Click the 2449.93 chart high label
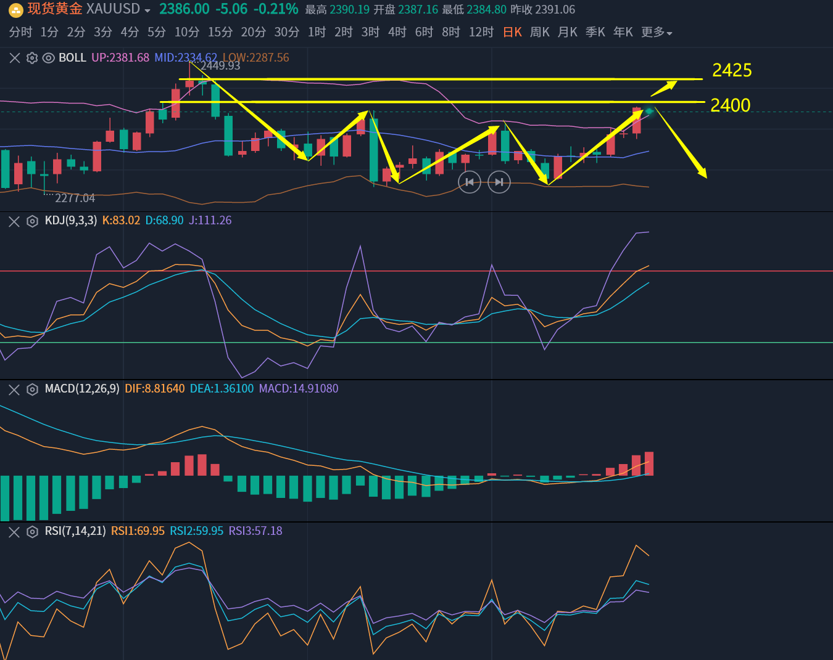Image resolution: width=833 pixels, height=660 pixels. 220,66
